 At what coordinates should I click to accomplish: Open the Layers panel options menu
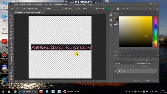point(157,56)
